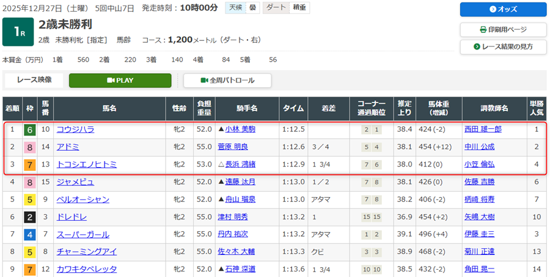Screen dimensions: 550x277
Task: Open the オッズ odds page
Action: point(504,9)
